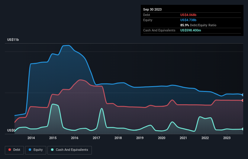Click the 2022 x-axis label
The image size is (248, 159).
tap(205, 138)
